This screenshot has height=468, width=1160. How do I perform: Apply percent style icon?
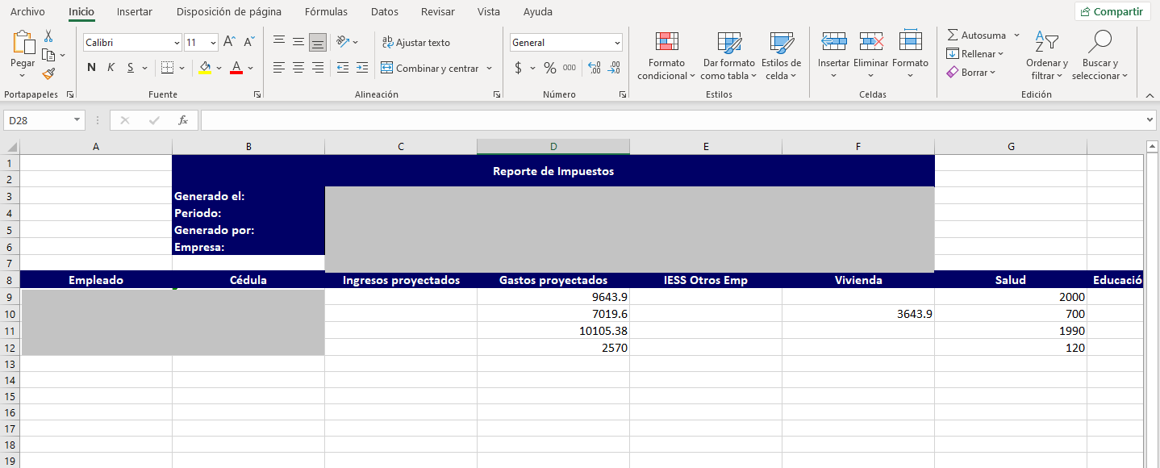click(550, 68)
